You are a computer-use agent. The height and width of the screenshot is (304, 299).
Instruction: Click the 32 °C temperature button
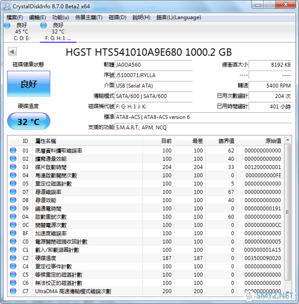pyautogui.click(x=29, y=121)
